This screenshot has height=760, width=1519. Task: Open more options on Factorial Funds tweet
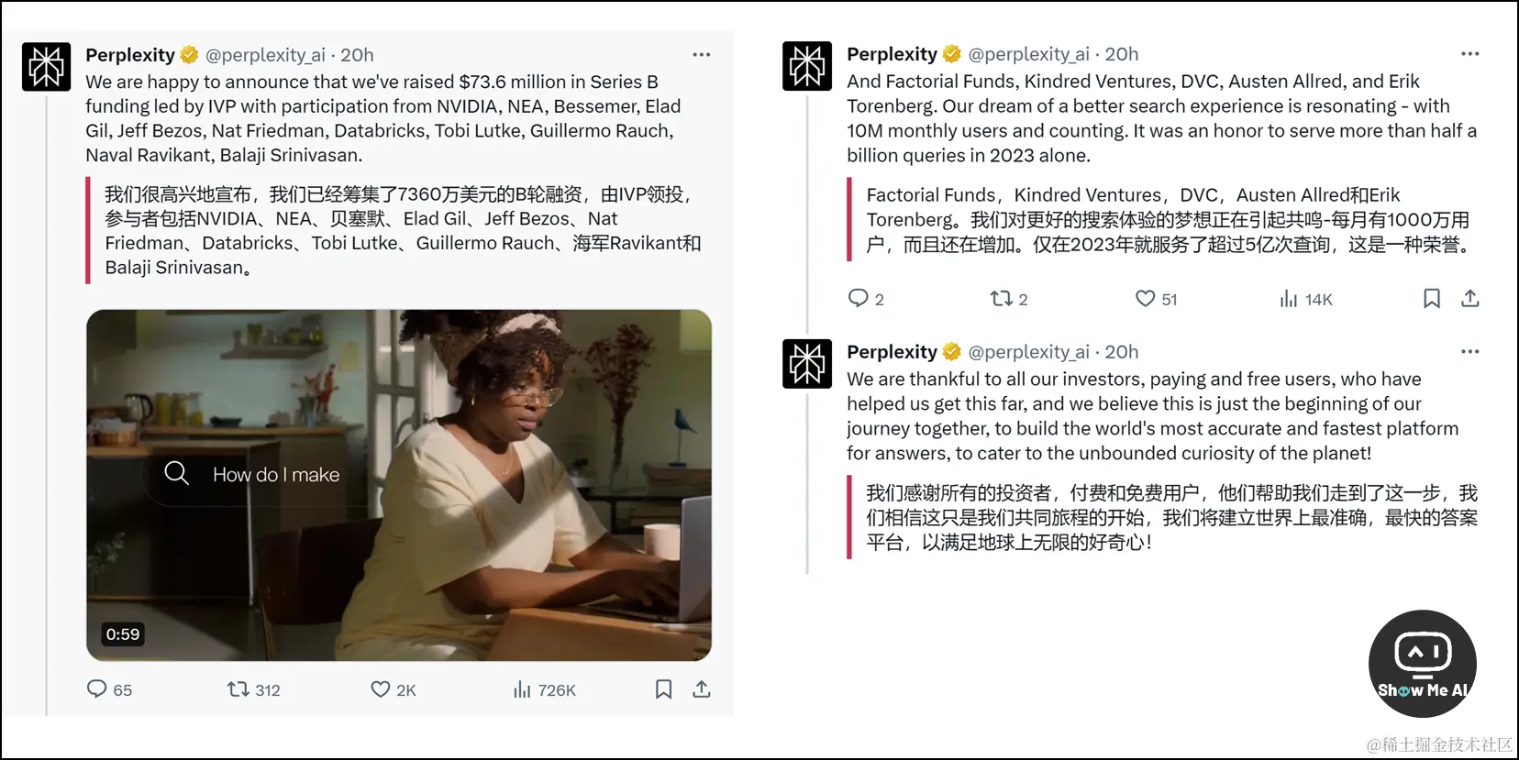(x=1470, y=54)
